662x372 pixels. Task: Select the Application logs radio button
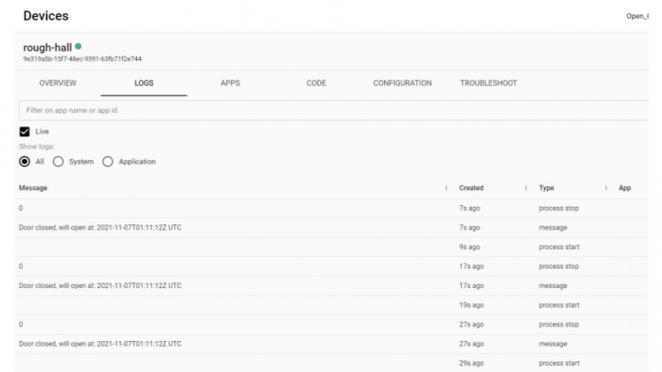(108, 162)
